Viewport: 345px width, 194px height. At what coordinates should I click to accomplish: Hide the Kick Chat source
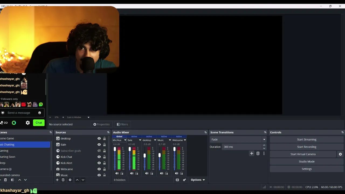click(x=99, y=157)
